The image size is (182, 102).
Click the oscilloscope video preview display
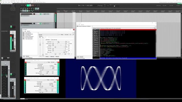(101, 79)
